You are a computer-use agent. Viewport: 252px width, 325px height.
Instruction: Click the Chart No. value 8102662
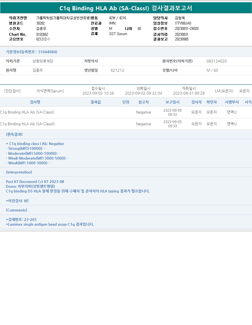point(42,34)
